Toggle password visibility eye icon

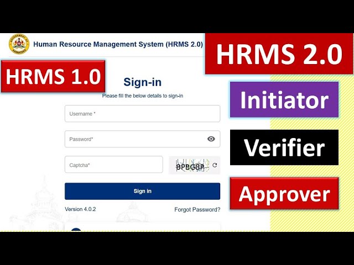[211, 139]
